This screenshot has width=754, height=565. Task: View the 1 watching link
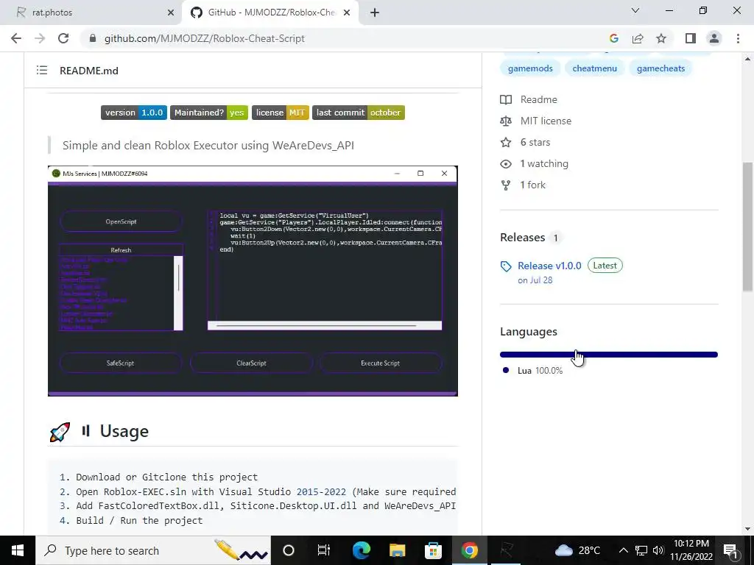[x=544, y=163]
